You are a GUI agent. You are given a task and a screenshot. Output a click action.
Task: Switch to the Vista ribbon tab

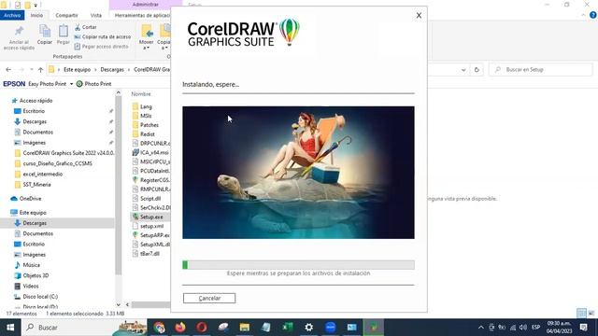tap(95, 15)
